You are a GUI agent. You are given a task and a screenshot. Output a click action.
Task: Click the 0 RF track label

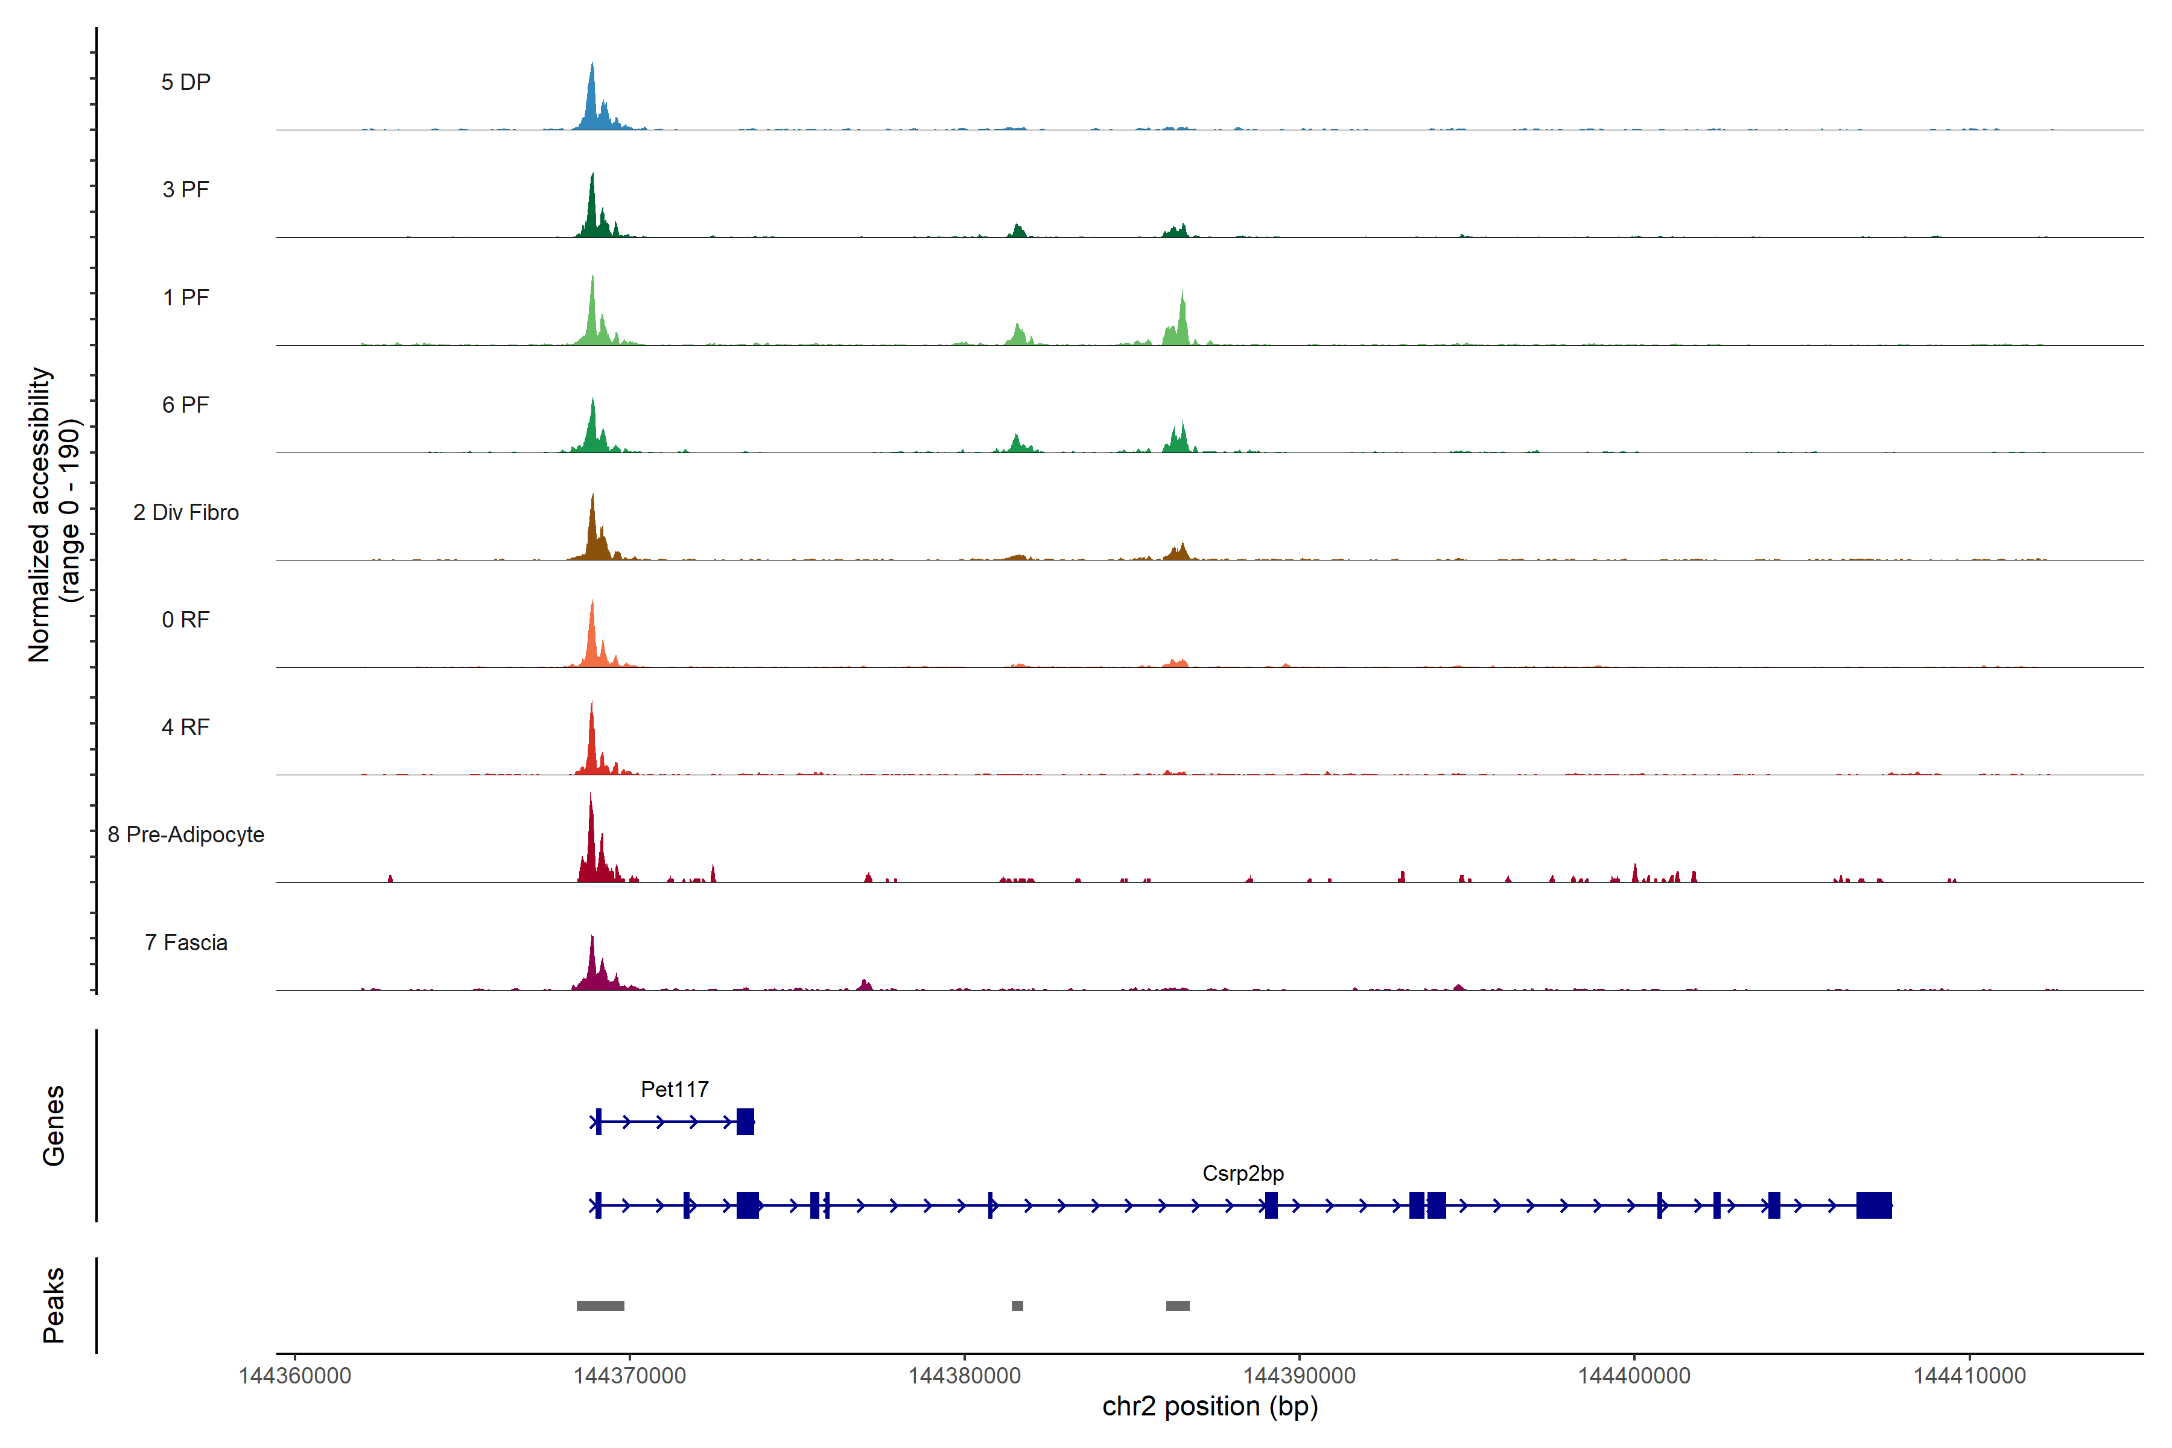[186, 620]
